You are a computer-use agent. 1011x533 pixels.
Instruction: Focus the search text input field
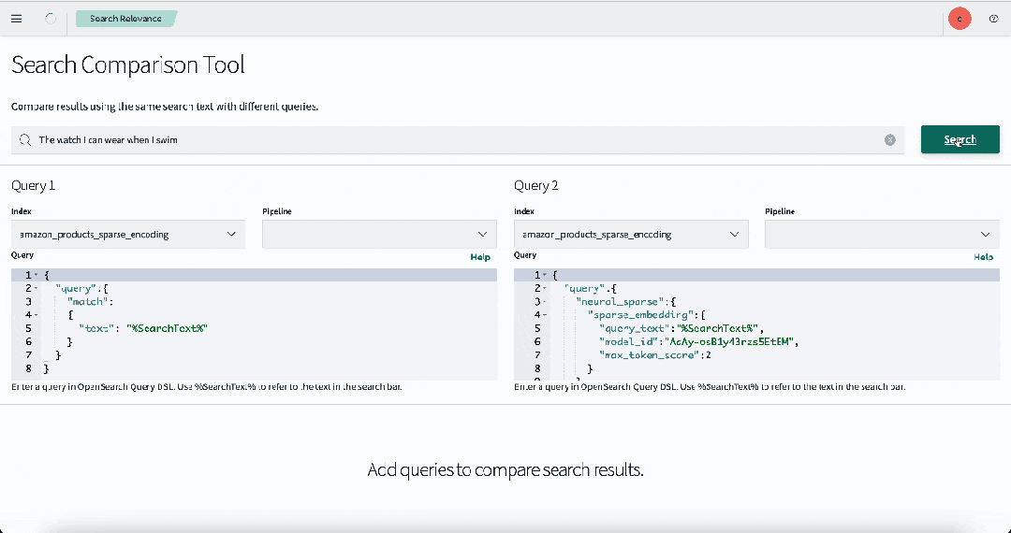[x=449, y=140]
